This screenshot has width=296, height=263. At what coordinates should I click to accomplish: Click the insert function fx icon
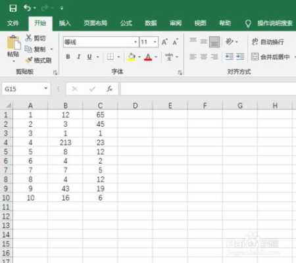point(109,89)
